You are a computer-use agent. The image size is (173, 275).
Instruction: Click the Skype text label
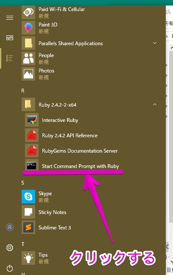(x=45, y=194)
